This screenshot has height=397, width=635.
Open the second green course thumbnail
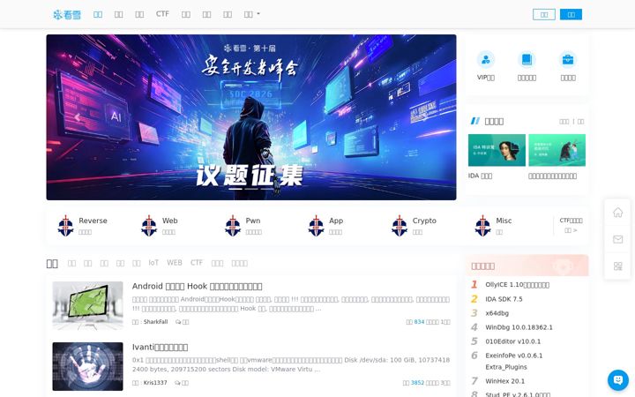click(x=557, y=150)
